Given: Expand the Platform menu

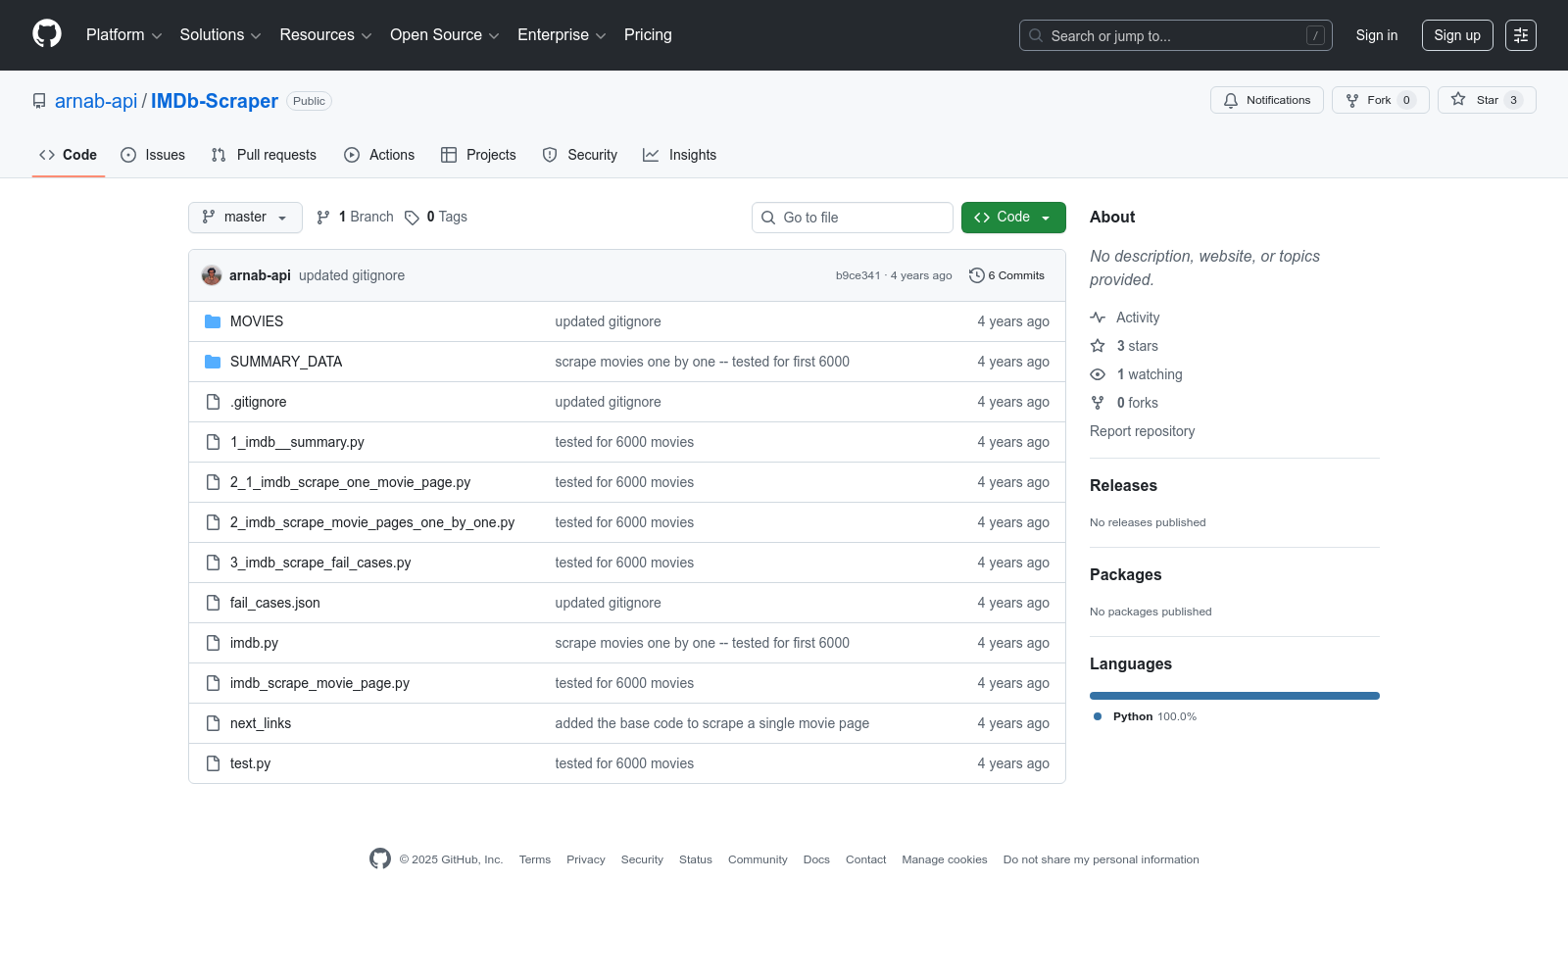Looking at the screenshot, I should 124,35.
